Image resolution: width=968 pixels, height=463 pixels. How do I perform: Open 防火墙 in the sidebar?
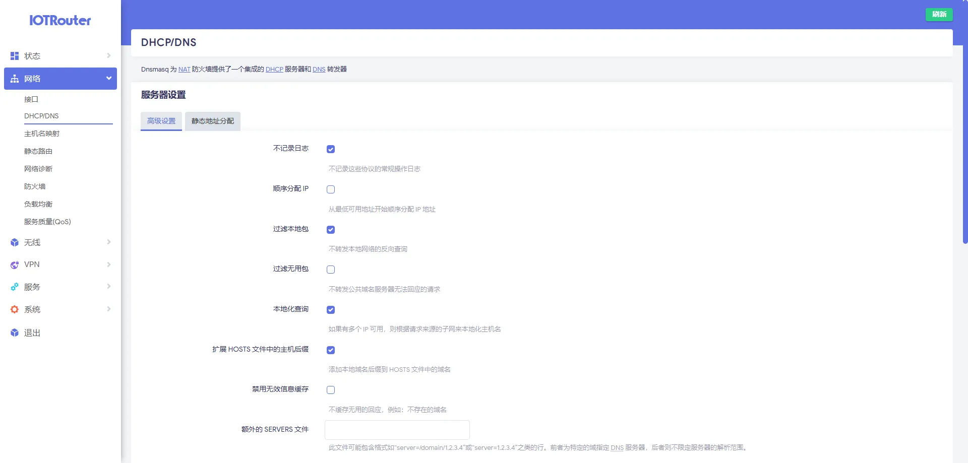click(x=35, y=186)
